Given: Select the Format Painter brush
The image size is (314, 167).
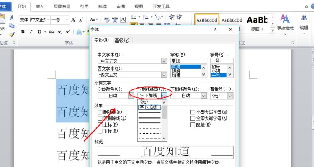Looking at the screenshot, I should 12,34.
